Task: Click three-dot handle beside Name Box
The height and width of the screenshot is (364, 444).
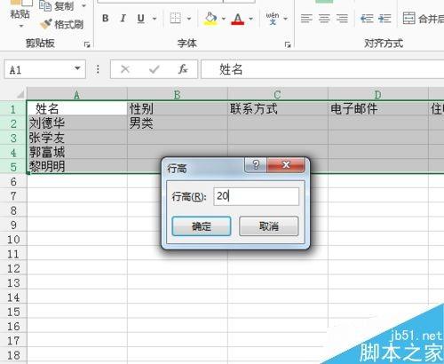Action: pyautogui.click(x=98, y=69)
